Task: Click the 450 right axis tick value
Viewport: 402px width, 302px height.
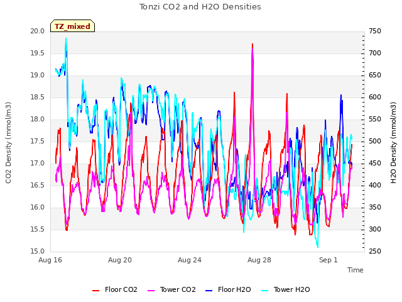Action: point(375,164)
